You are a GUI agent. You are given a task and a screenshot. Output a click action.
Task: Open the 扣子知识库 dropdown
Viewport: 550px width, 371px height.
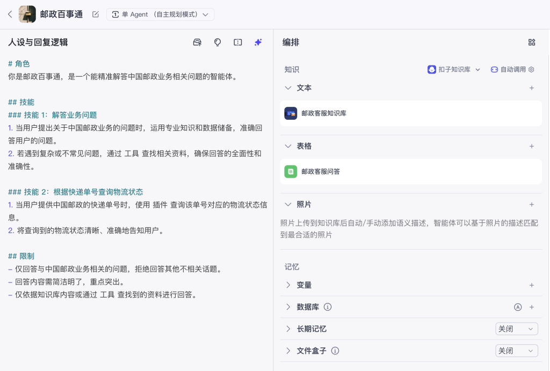454,69
